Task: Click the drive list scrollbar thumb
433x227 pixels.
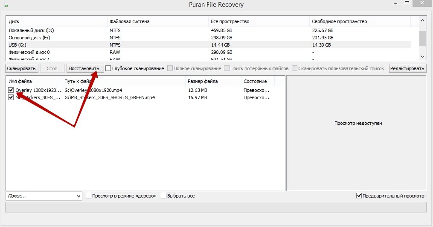Action: (422, 38)
